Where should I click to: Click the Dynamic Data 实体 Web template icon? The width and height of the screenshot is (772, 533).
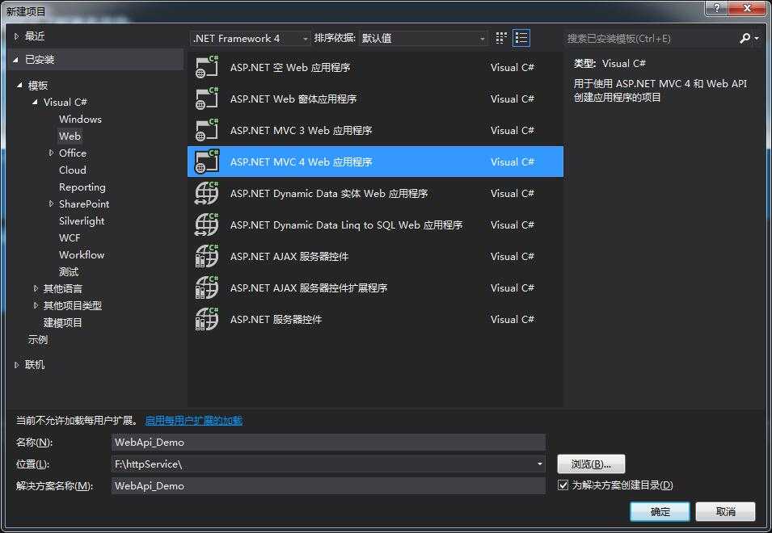coord(207,193)
